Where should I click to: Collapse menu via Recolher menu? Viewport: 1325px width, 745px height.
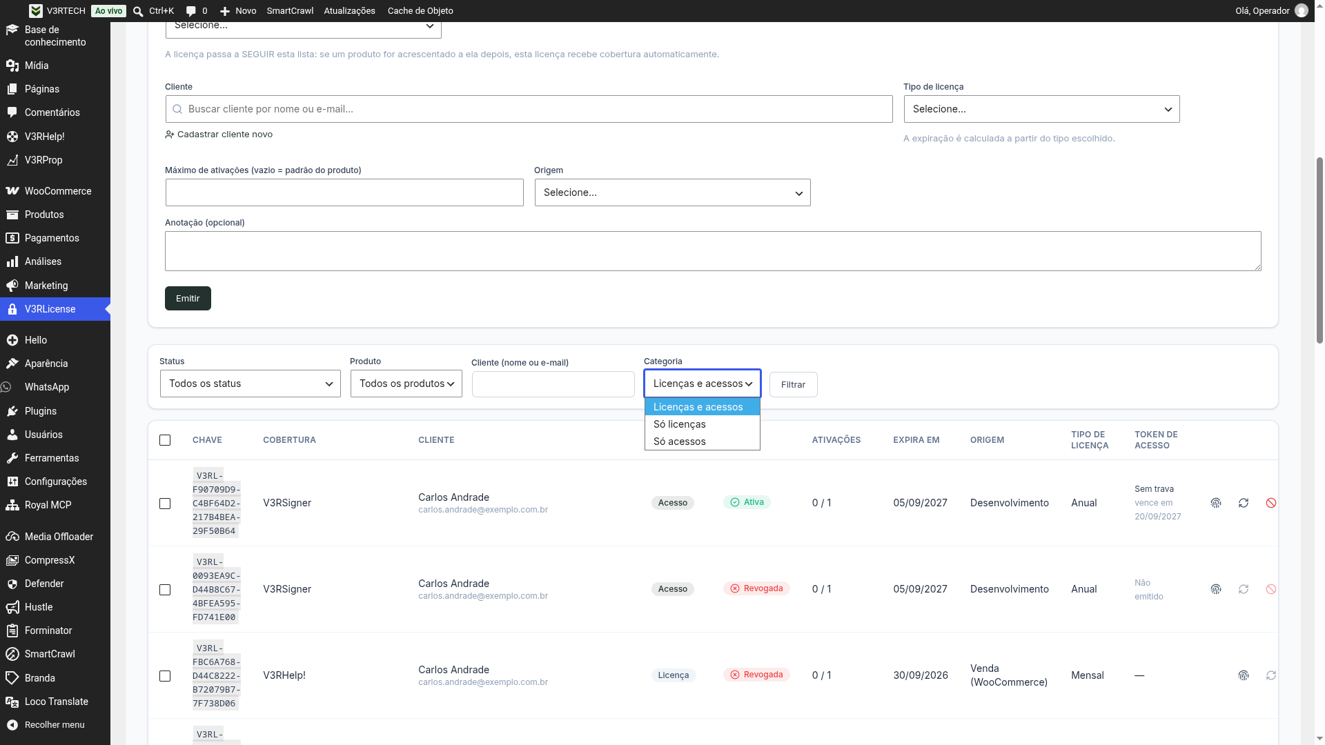(x=55, y=725)
